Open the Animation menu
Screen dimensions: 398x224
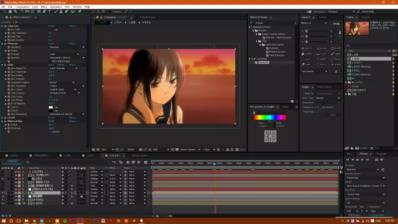(56, 7)
